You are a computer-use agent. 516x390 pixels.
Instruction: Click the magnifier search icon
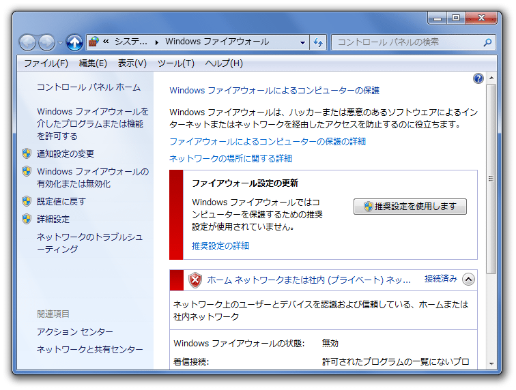[488, 42]
